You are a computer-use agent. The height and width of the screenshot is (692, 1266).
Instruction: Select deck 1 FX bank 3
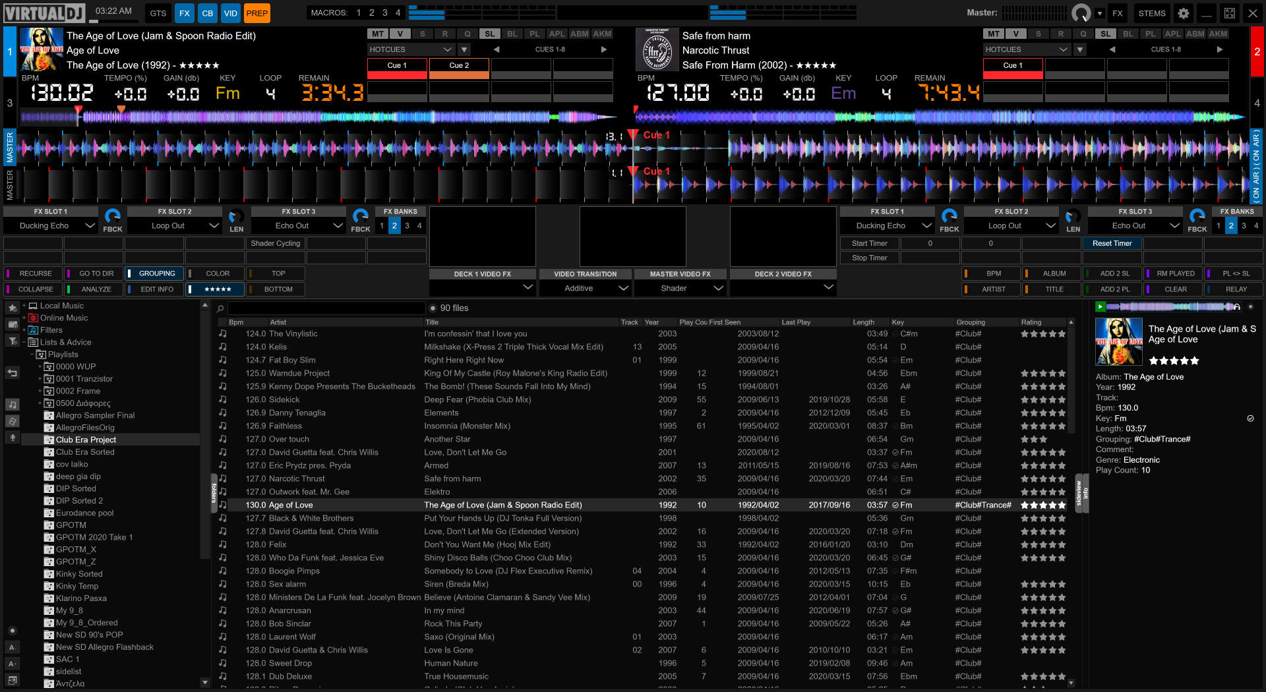pos(407,225)
